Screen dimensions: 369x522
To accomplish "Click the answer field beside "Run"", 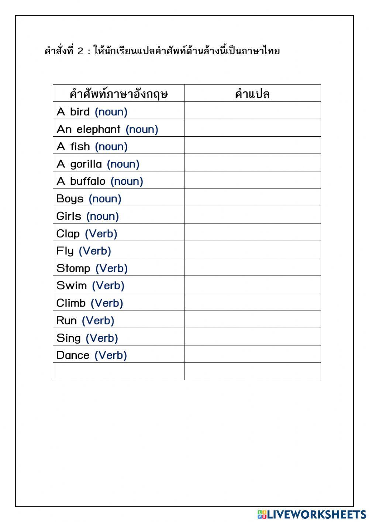I will pyautogui.click(x=252, y=319).
